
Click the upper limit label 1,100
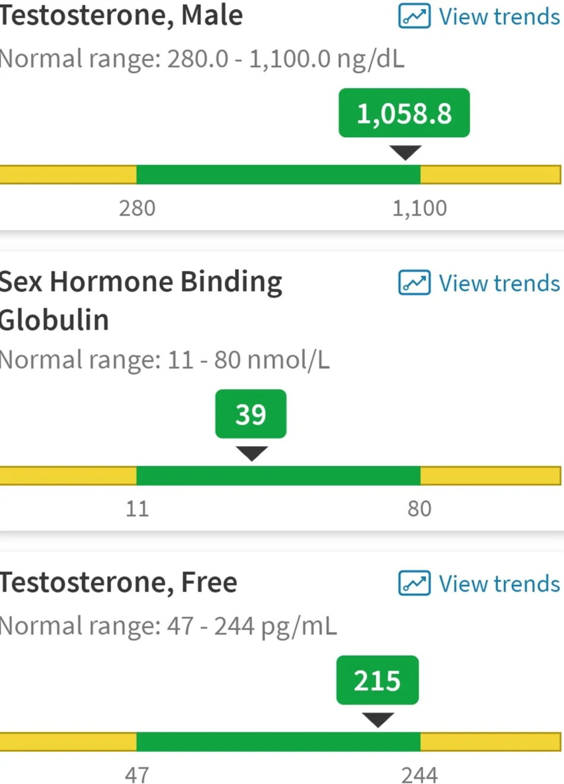(x=420, y=208)
